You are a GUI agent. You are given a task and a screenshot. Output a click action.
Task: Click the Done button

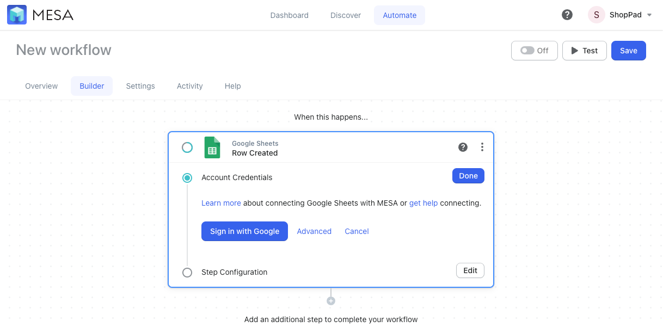[468, 176]
